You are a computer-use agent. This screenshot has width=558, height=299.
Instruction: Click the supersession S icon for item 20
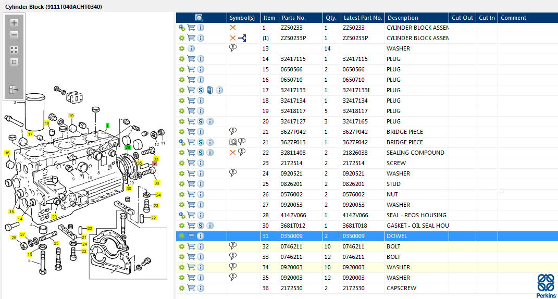tap(201, 121)
